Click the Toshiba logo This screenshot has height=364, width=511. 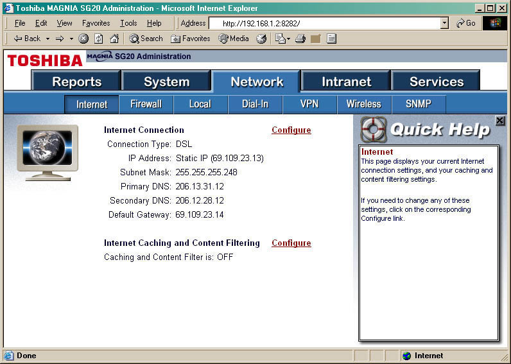click(45, 60)
